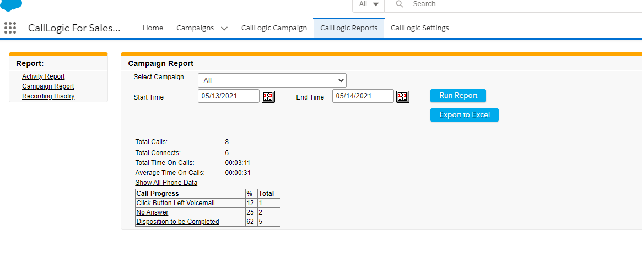Click Average Time On Calls value 00:00:31
The height and width of the screenshot is (269, 642).
pyautogui.click(x=238, y=173)
